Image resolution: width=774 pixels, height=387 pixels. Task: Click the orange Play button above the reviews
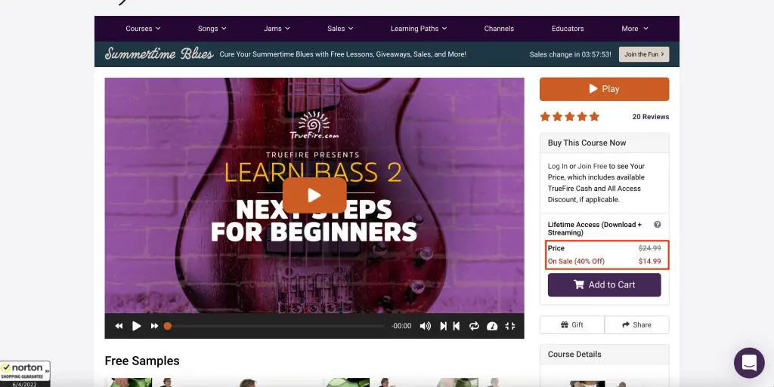604,89
